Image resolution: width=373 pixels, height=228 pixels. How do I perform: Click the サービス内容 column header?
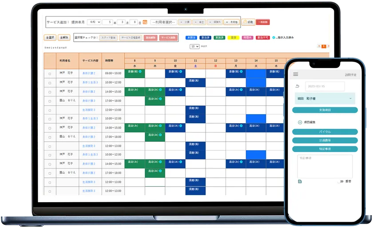pyautogui.click(x=91, y=61)
